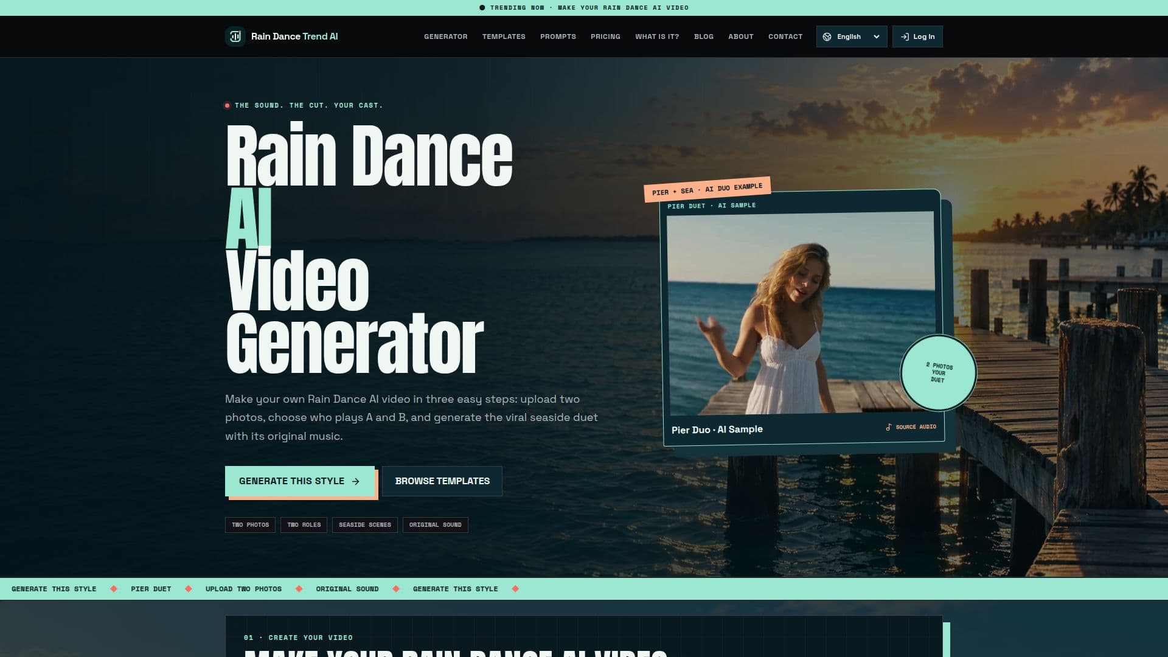Click the Pier Duo · AI Sample title
The image size is (1168, 657).
[717, 429]
